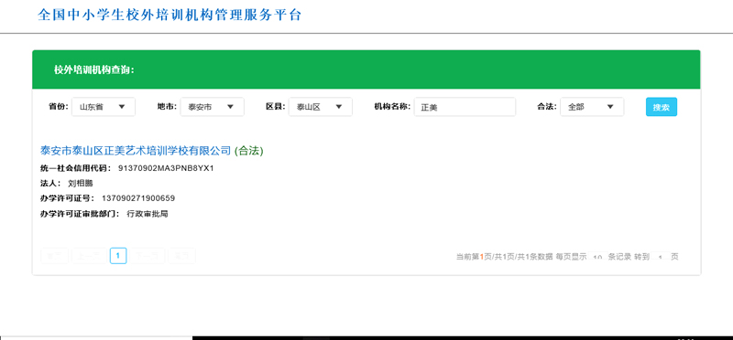Click the credit code 91370902MA3PNB8YX1
This screenshot has width=733, height=340.
click(x=166, y=168)
